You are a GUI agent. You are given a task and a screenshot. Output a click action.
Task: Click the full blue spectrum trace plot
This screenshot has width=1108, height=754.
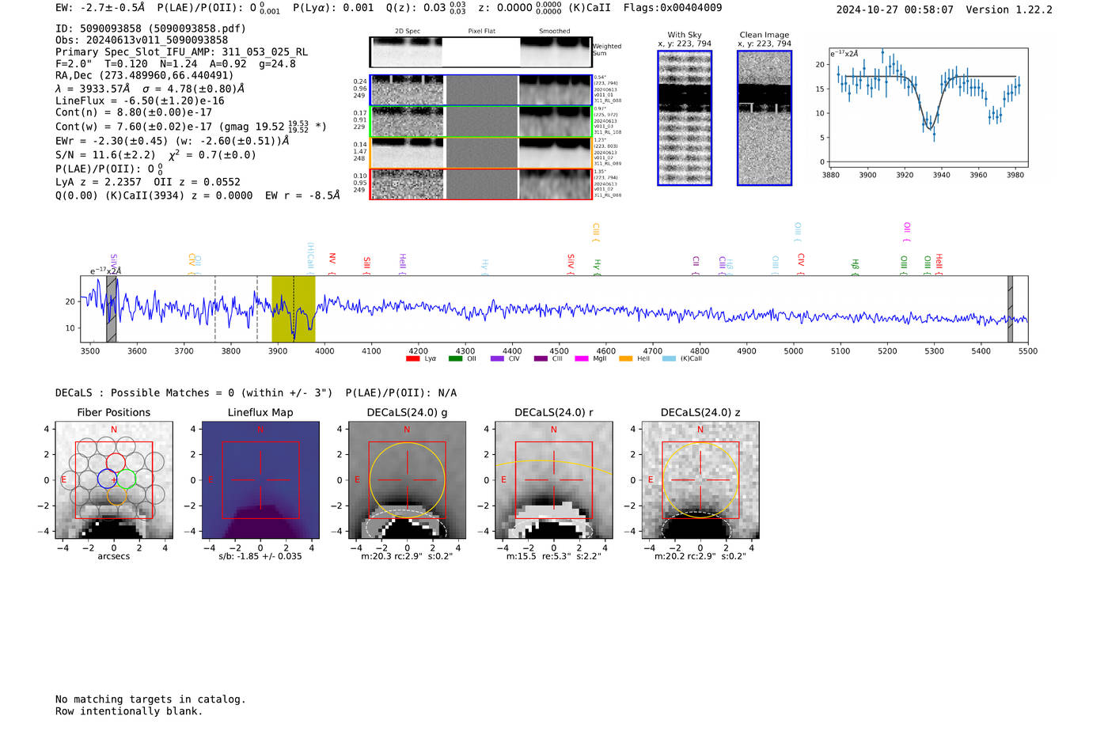click(554, 309)
